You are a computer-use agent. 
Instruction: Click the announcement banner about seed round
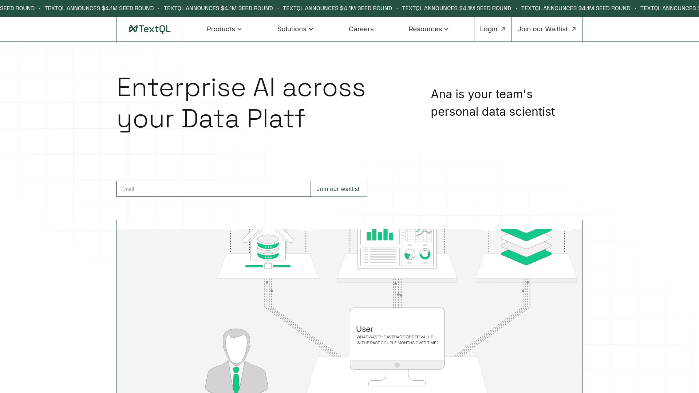pos(349,8)
